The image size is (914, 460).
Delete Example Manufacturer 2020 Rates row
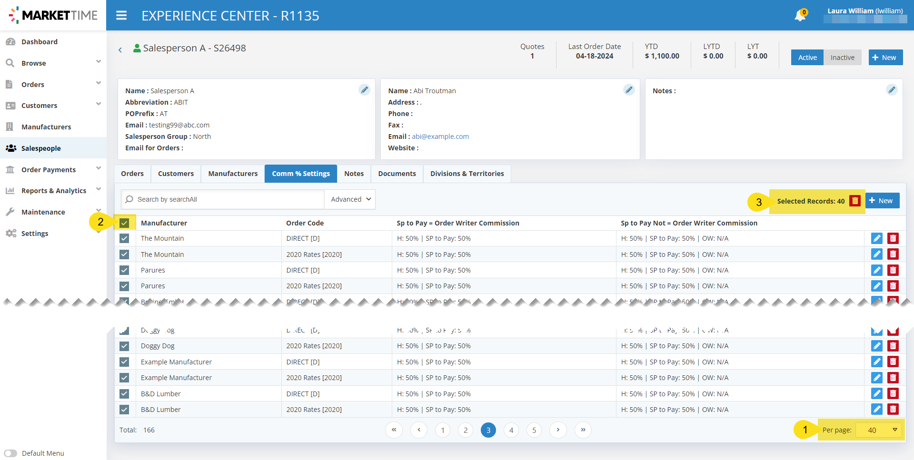pos(893,378)
